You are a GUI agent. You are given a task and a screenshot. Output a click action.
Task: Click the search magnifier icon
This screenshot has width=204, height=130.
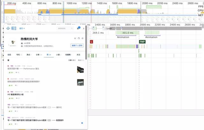click(x=72, y=28)
